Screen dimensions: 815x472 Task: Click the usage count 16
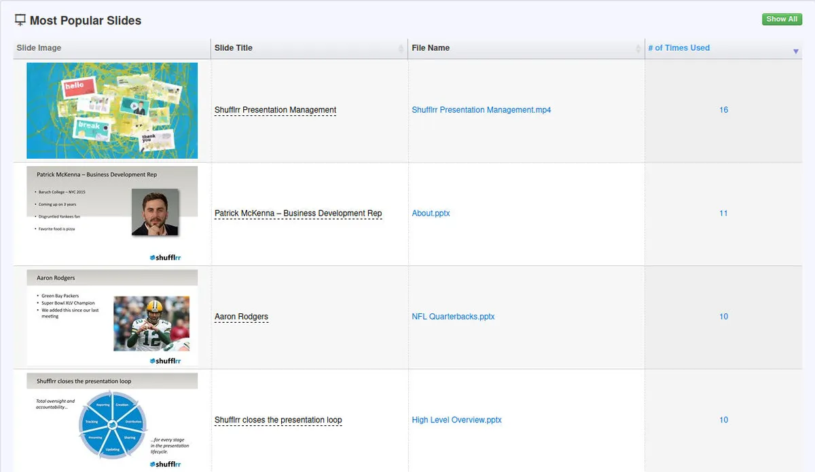[x=723, y=110]
